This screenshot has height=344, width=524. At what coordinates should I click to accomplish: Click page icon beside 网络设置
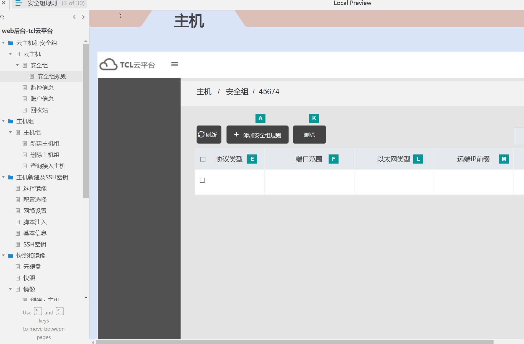[x=18, y=211]
